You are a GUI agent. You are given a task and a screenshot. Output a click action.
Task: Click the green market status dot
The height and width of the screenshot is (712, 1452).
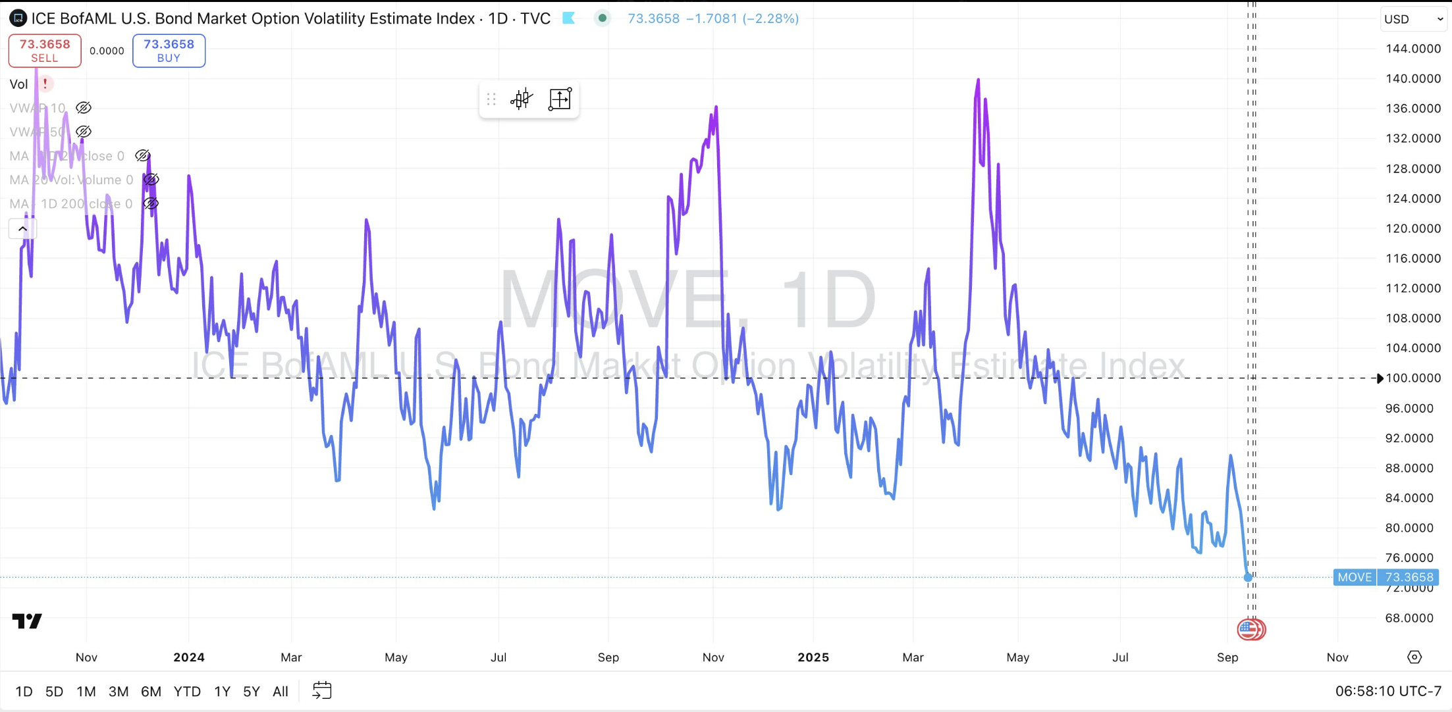602,18
